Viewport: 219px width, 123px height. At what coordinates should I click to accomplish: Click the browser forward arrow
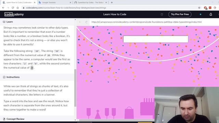[8, 8]
